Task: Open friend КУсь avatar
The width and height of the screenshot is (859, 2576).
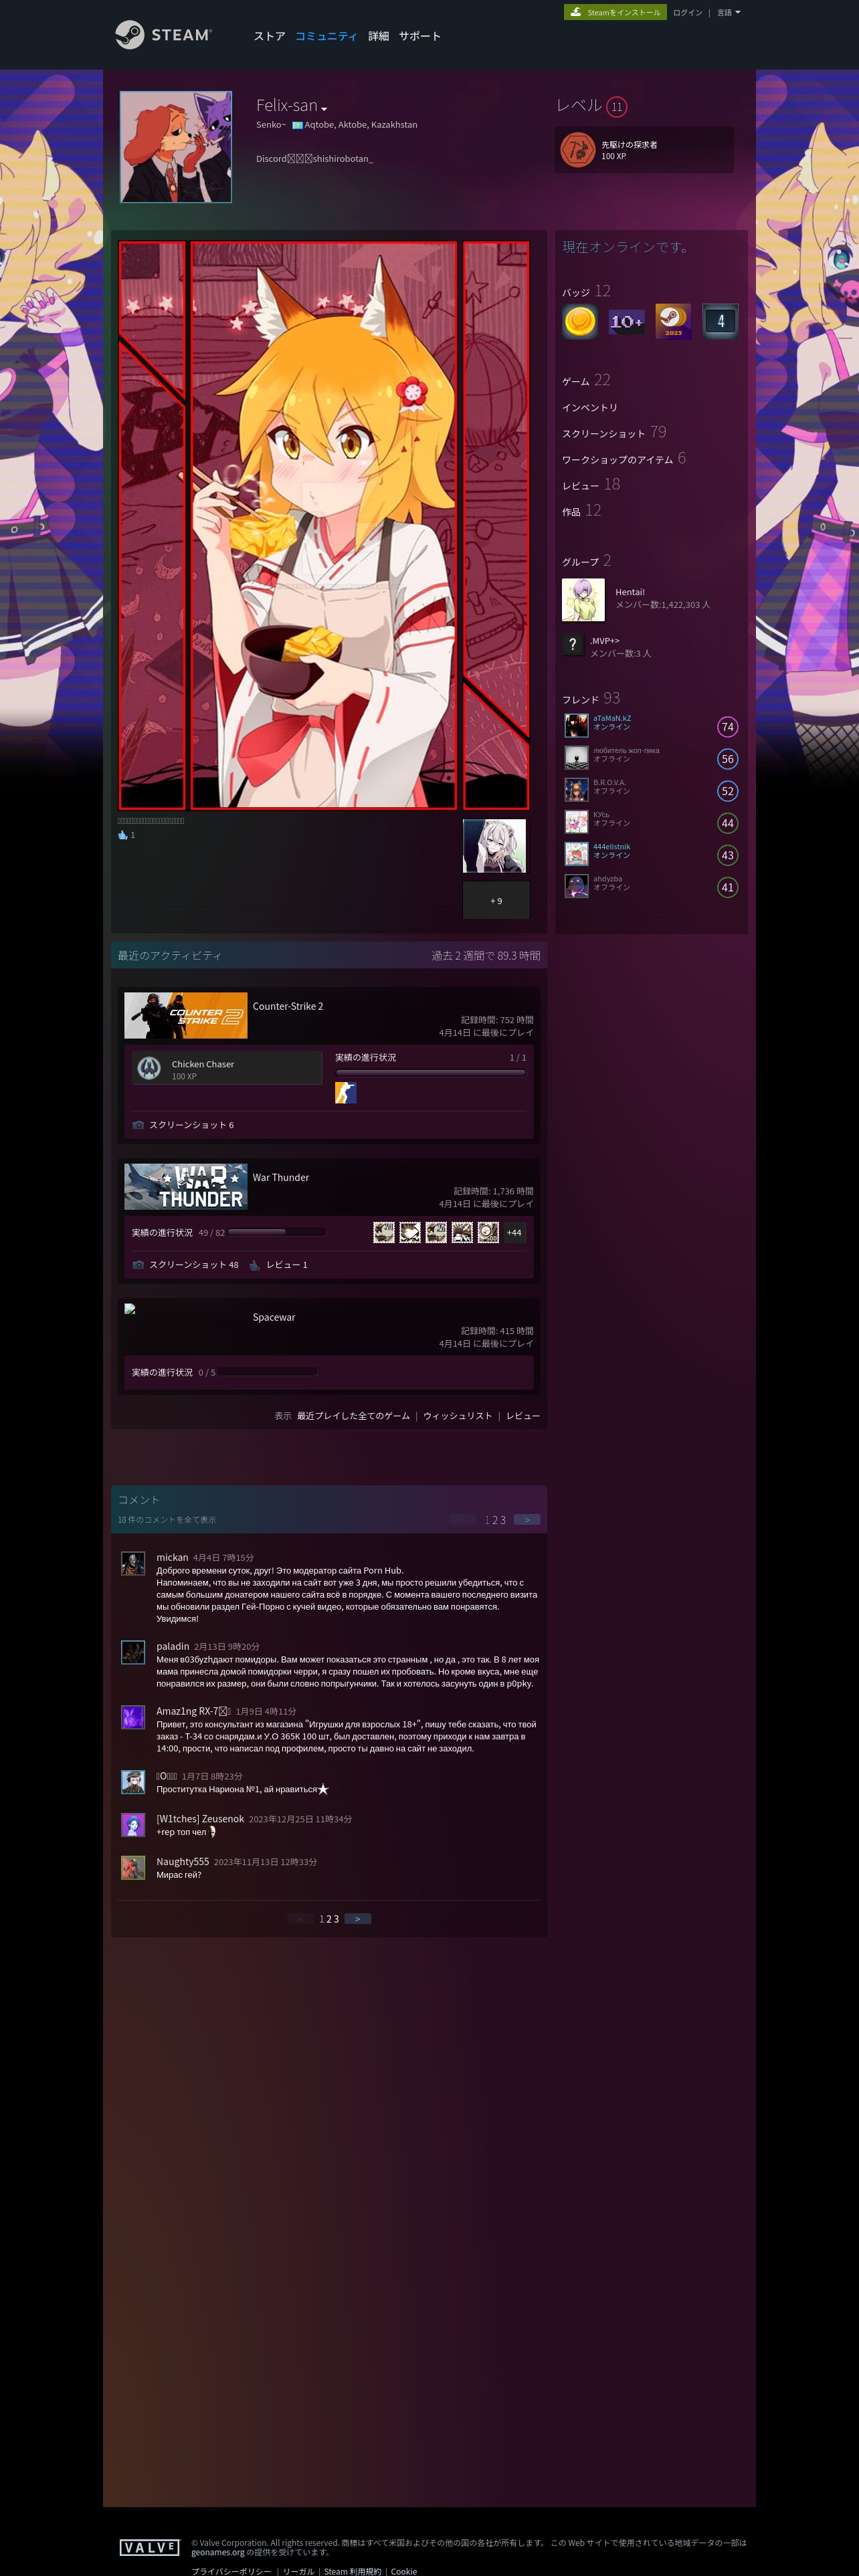Action: (x=576, y=822)
